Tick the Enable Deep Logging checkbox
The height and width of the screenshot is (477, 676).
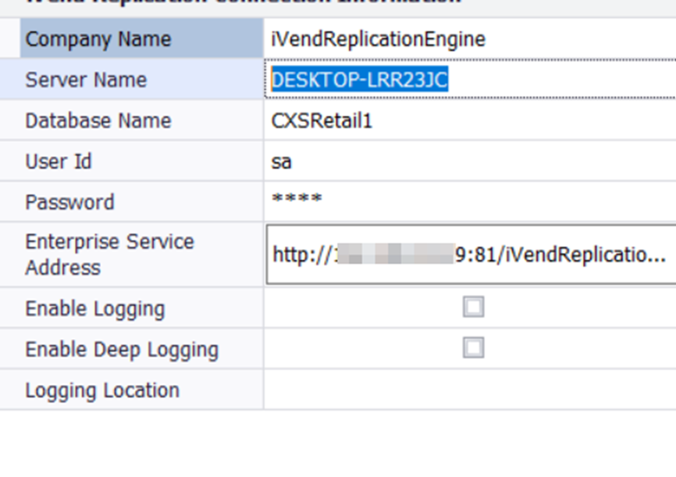(473, 347)
